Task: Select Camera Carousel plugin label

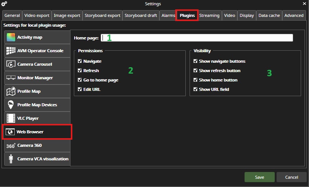Action: coord(35,64)
